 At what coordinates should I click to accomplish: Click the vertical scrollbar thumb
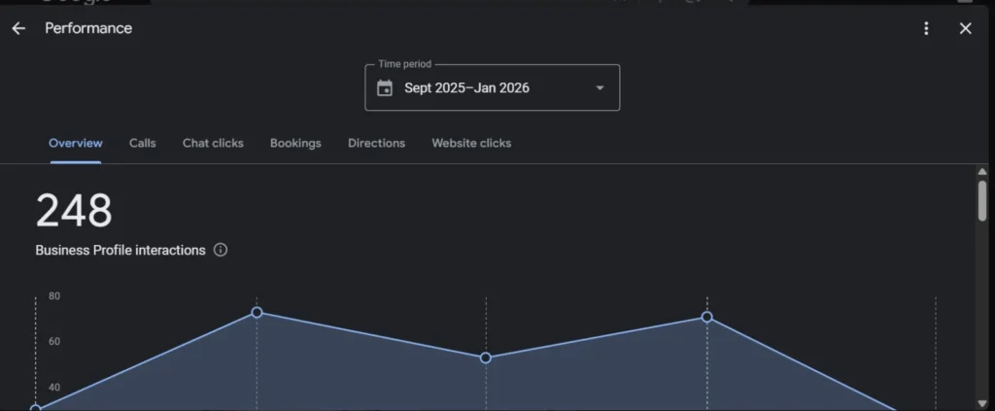pyautogui.click(x=982, y=200)
